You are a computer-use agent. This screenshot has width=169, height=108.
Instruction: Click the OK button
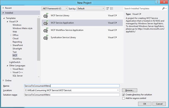[145, 104]
